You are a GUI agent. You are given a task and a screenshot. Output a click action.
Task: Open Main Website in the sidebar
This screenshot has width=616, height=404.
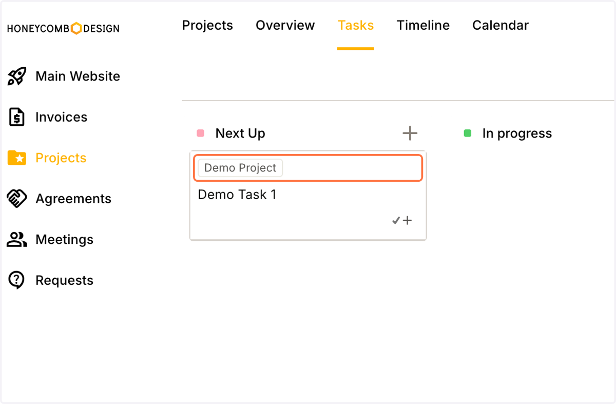point(78,76)
